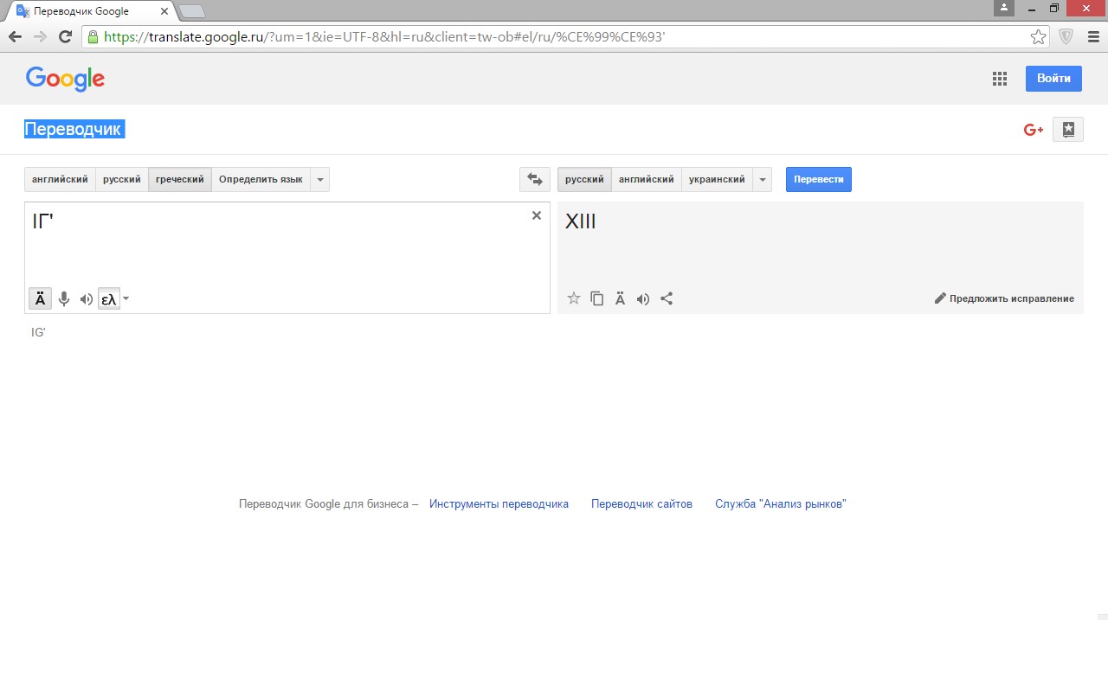The height and width of the screenshot is (692, 1108).
Task: Click the Chrome profile icon
Action: tap(1004, 8)
